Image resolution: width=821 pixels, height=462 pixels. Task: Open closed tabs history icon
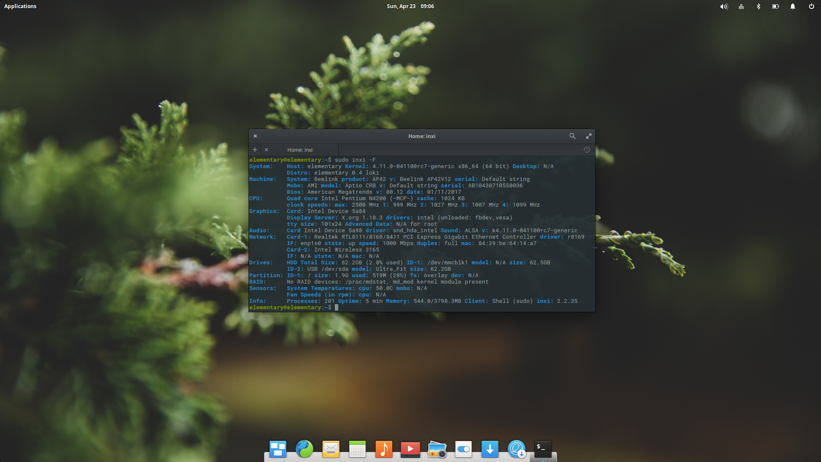[x=587, y=150]
